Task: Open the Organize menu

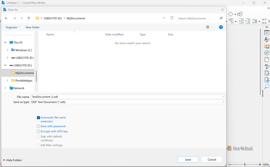Action: [12, 27]
